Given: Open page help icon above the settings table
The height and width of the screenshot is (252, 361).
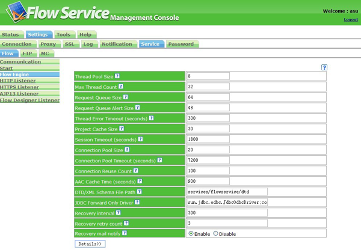Looking at the screenshot, I should (324, 67).
